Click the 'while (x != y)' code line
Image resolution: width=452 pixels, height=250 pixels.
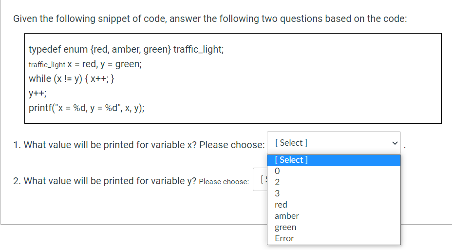point(71,79)
